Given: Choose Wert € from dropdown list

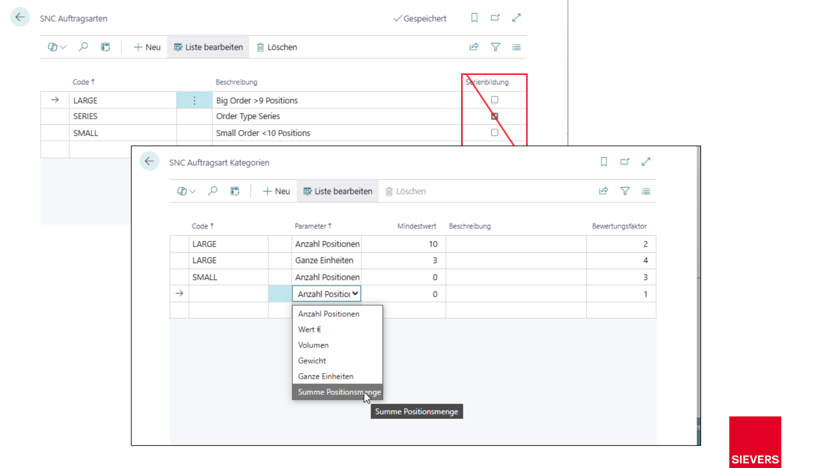Looking at the screenshot, I should pos(337,329).
